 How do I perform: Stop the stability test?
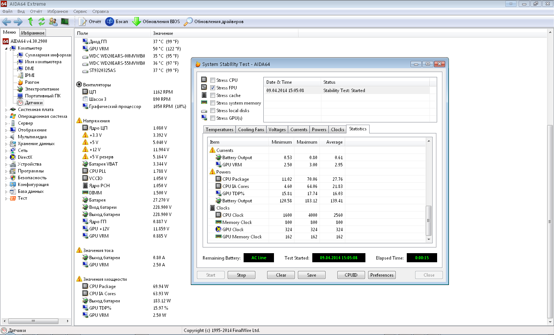coord(241,275)
